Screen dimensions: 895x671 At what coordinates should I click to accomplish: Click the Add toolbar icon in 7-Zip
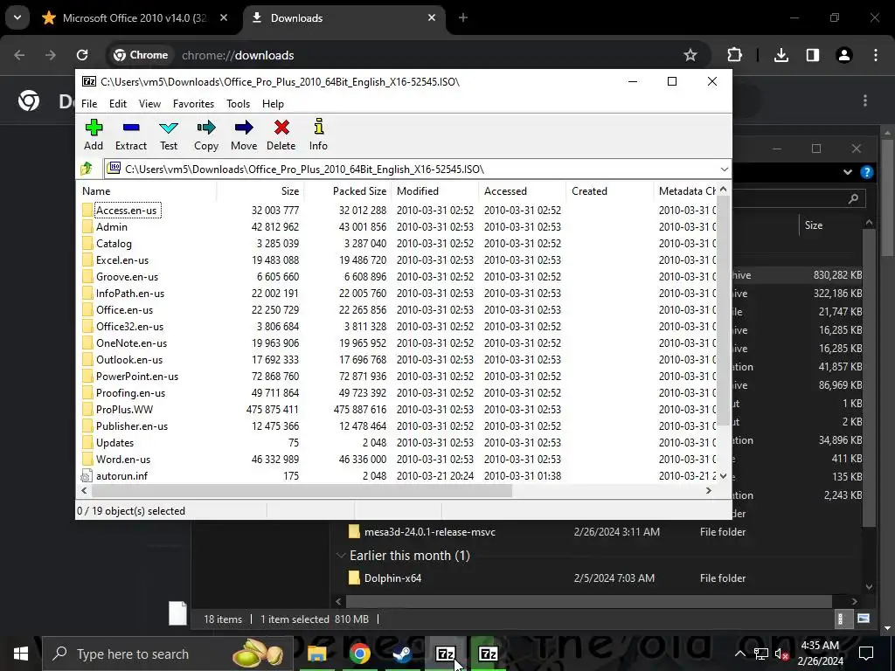pos(94,135)
